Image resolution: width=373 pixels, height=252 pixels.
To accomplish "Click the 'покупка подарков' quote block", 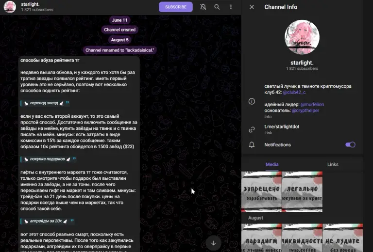I will (49, 159).
